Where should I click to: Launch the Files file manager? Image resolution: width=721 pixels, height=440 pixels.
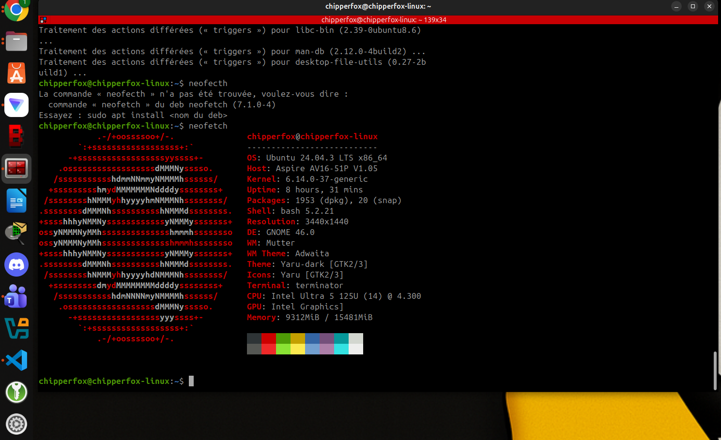click(x=16, y=41)
